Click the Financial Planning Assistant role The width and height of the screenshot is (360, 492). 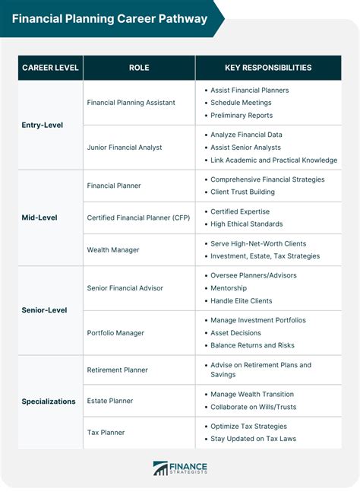[131, 103]
